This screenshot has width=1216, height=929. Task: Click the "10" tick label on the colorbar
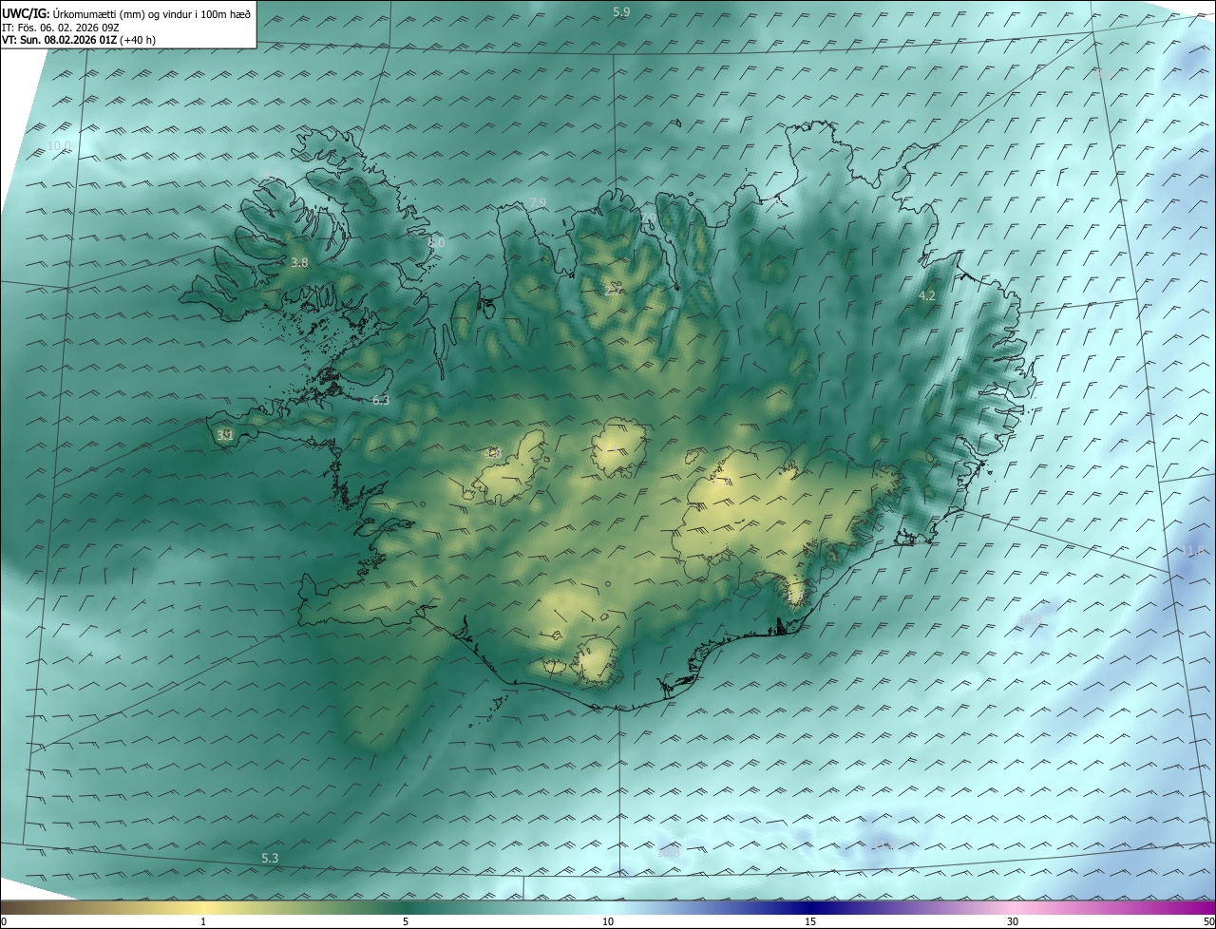click(608, 921)
